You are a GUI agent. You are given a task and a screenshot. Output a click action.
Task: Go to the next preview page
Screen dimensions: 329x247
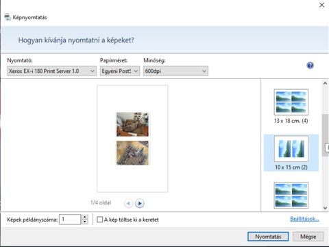click(x=140, y=203)
